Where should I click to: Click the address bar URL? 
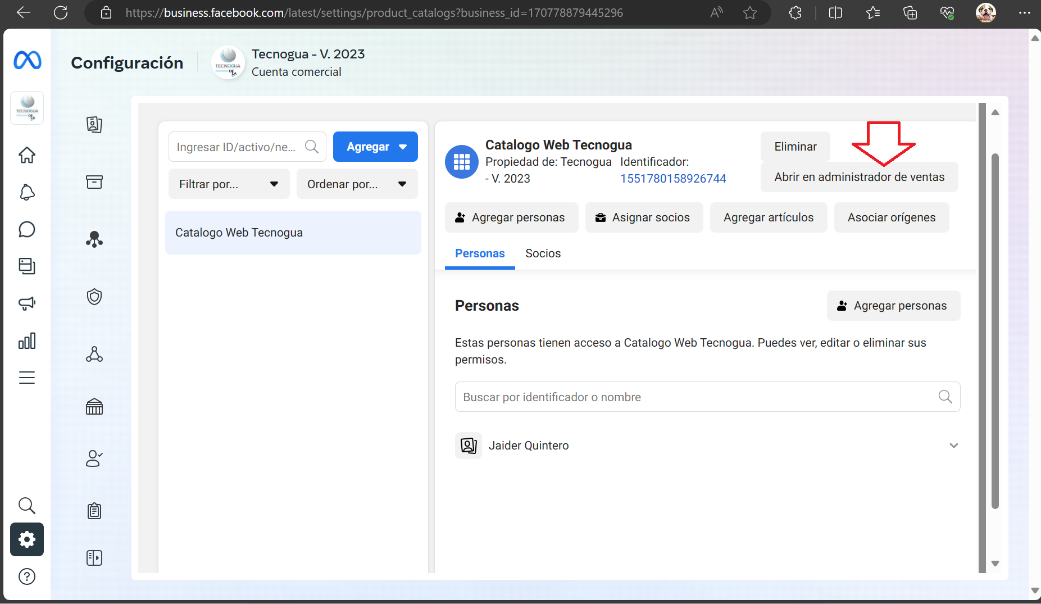click(374, 12)
